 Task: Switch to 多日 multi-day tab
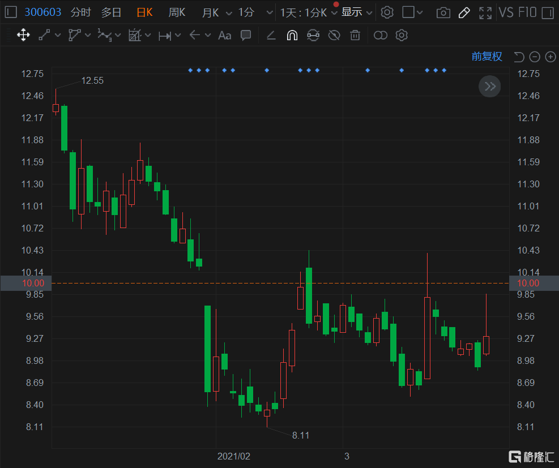(111, 12)
